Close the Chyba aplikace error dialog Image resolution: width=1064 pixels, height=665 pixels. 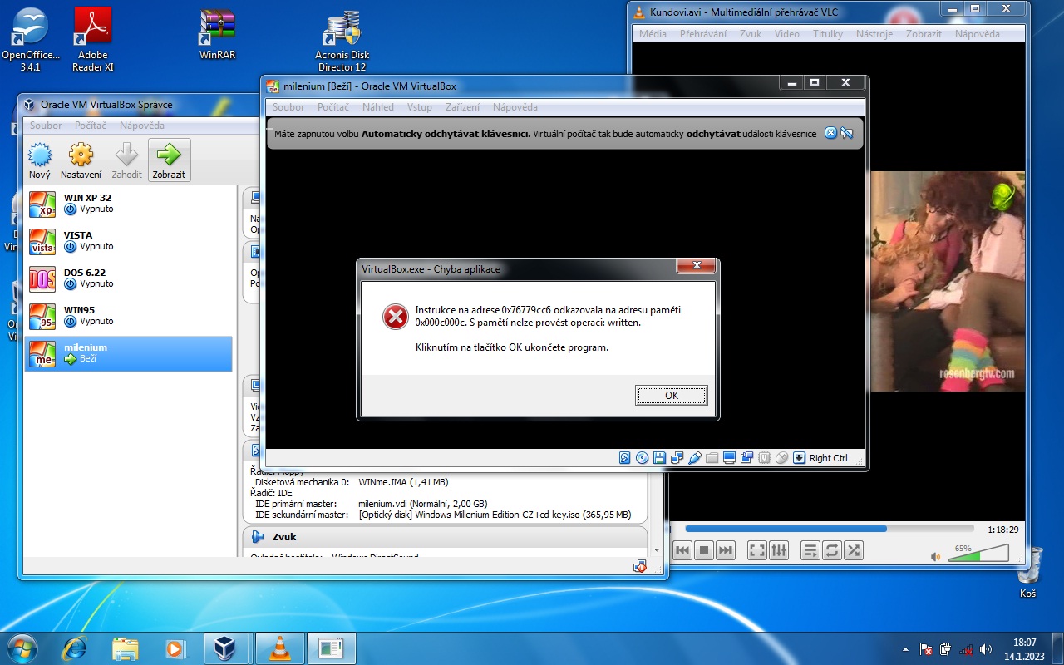[x=696, y=267]
